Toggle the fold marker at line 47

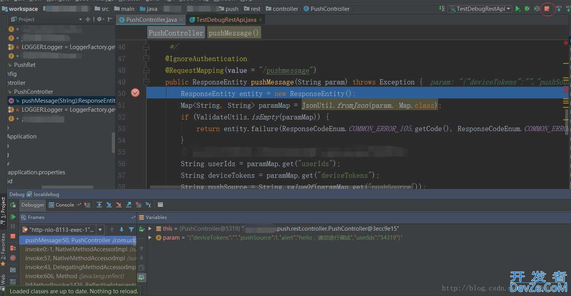coord(146,59)
